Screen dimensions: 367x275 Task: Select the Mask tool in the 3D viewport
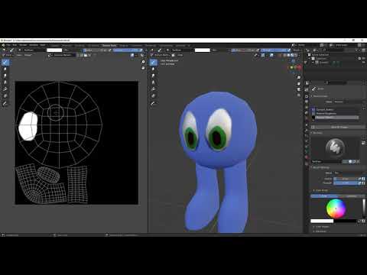pos(153,96)
